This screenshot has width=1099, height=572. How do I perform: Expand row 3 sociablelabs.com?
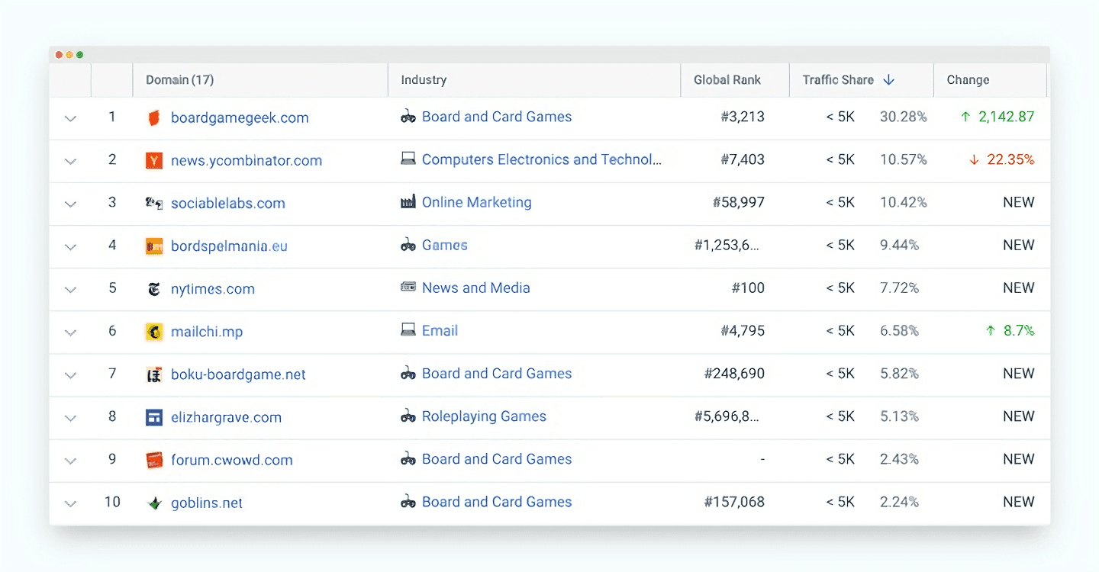70,204
